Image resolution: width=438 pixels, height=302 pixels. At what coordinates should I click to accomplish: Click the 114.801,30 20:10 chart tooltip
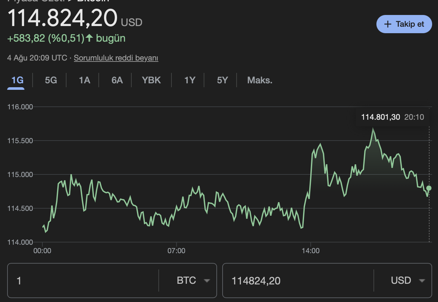393,117
